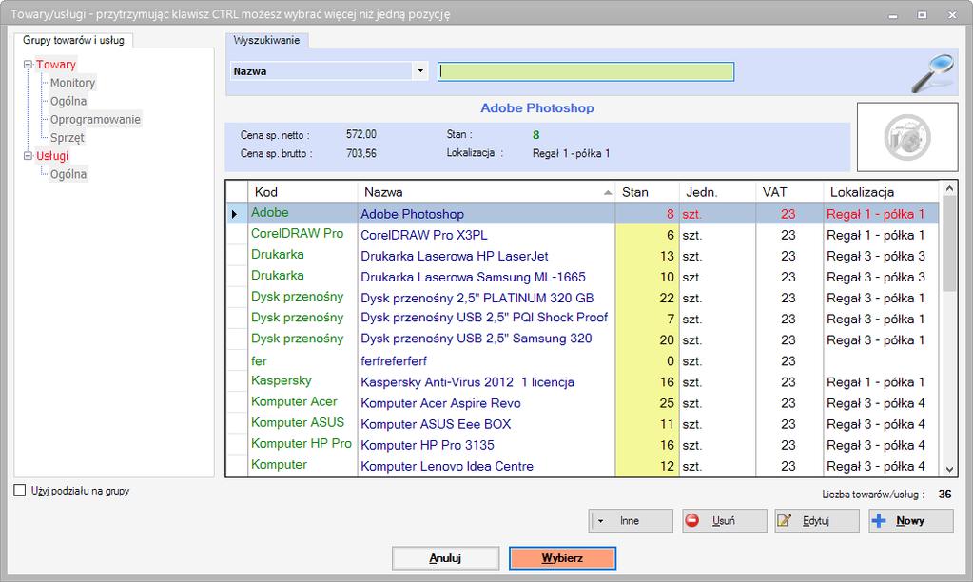Sort by the Nazwa column header
973x582 pixels.
click(x=486, y=192)
